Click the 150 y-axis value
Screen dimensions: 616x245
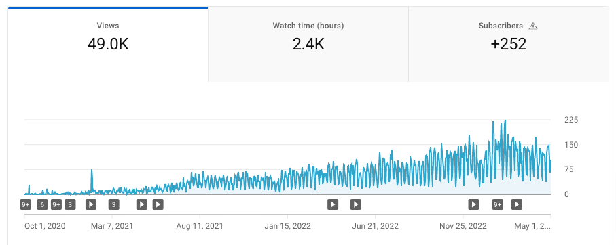tap(571, 145)
